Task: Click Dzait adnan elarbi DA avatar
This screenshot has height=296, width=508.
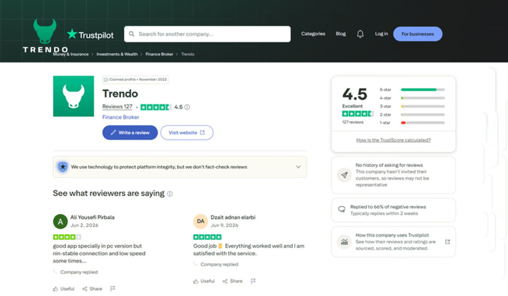Action: point(200,222)
